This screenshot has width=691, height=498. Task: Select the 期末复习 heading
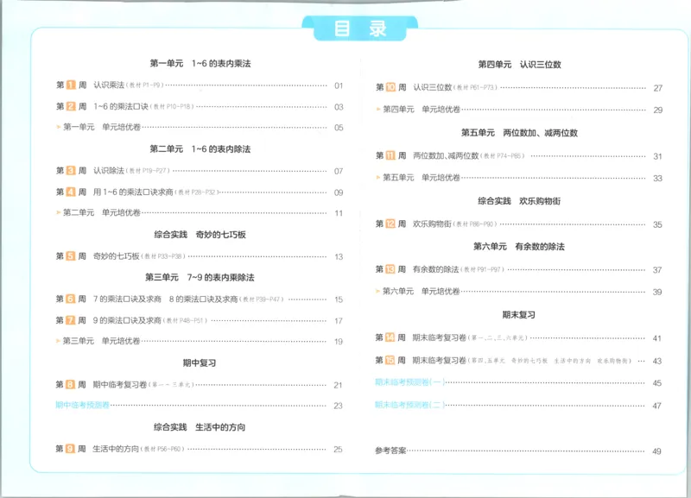[x=519, y=314]
